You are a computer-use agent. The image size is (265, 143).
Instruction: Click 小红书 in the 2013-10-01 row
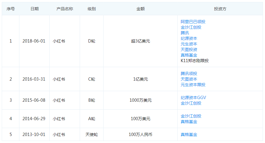pyautogui.click(x=59, y=135)
